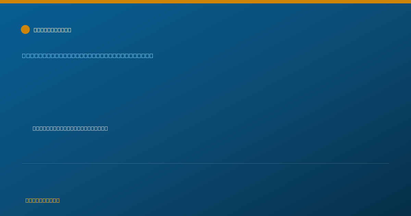Click the light blue headline text line
This screenshot has height=216, width=411.
(x=88, y=56)
